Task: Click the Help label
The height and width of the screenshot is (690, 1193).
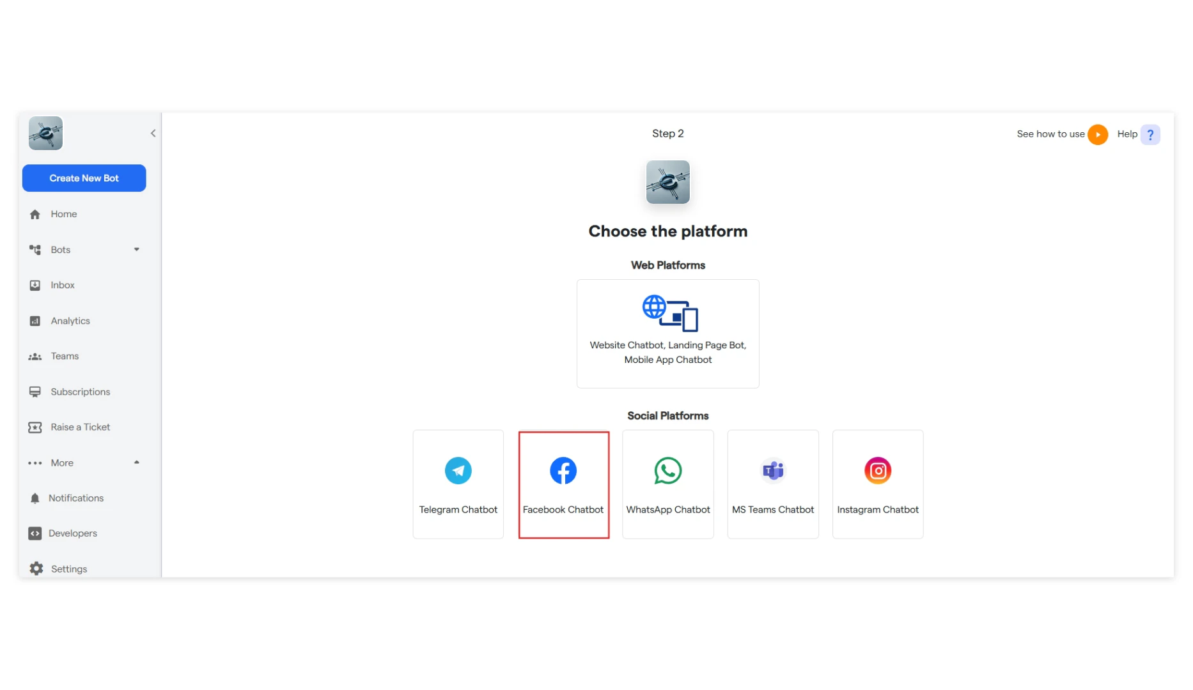Action: tap(1127, 134)
